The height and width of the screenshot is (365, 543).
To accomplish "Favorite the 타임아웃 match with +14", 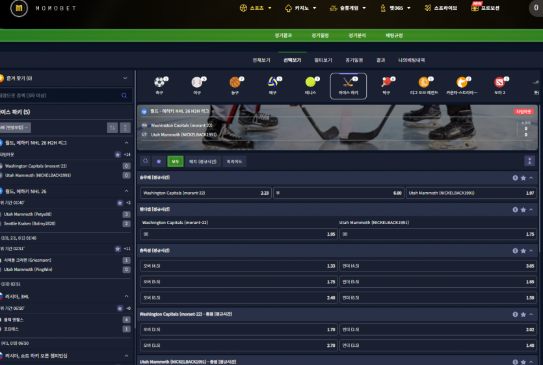I will point(118,155).
